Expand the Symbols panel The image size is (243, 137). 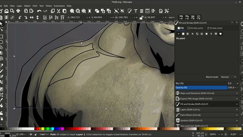click(x=207, y=120)
